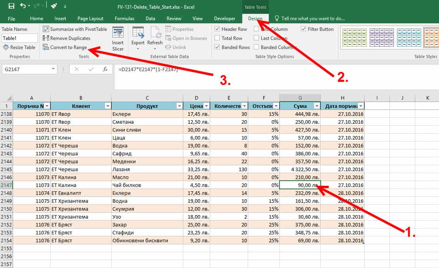Image resolution: width=439 pixels, height=268 pixels.
Task: Switch to the Review tab
Action: point(174,19)
